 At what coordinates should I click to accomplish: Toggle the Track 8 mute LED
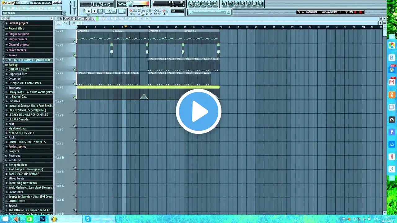pos(74,139)
